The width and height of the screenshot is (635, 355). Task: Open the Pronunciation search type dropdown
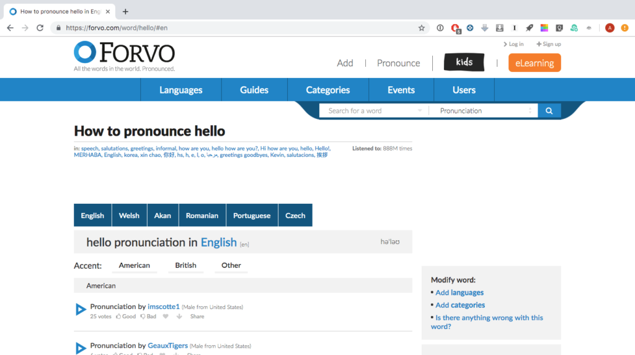484,110
